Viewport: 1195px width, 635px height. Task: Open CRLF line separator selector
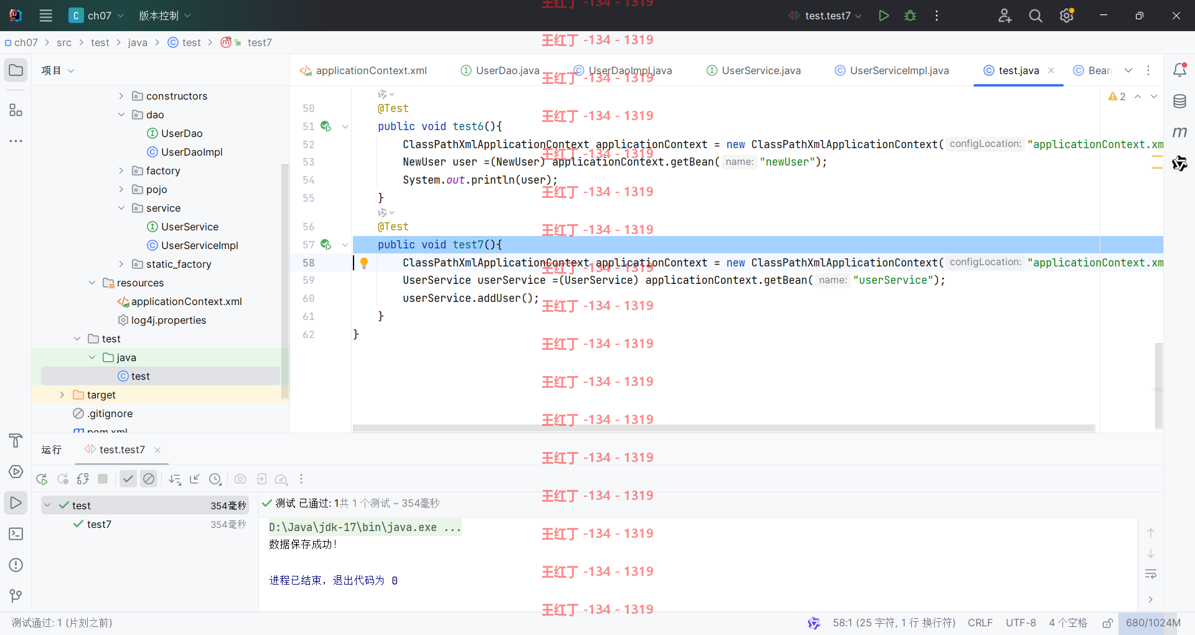pos(980,623)
